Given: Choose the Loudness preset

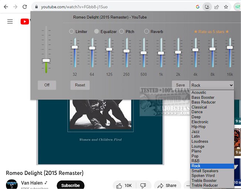Looking at the screenshot, I should 212,141.
